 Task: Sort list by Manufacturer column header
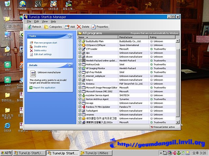click(x=133, y=37)
